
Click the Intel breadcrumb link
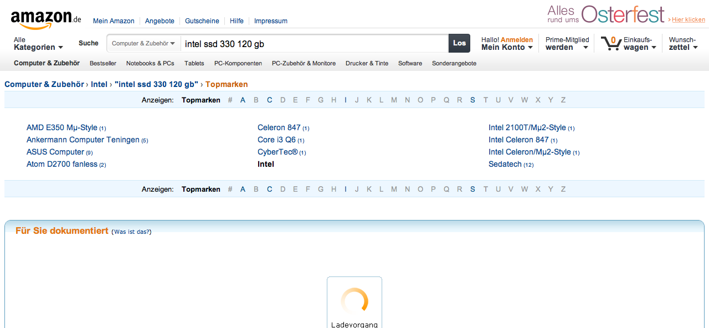coord(99,84)
